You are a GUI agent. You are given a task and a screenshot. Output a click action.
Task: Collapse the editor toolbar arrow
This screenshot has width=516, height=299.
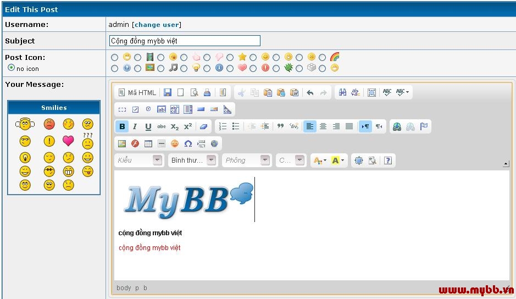pyautogui.click(x=506, y=164)
